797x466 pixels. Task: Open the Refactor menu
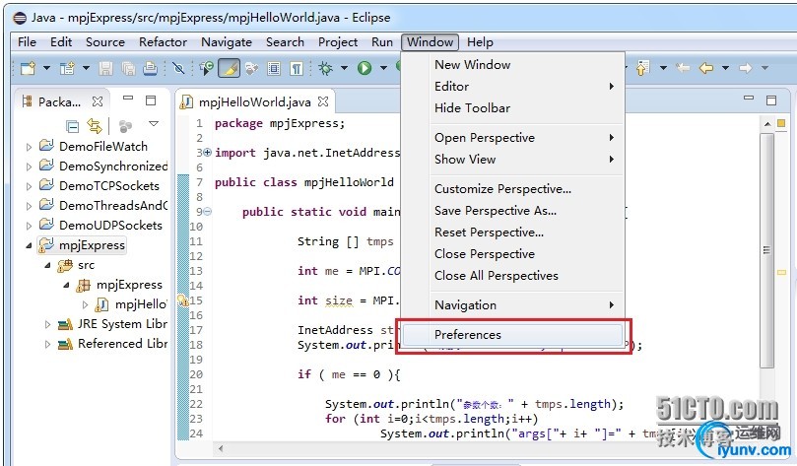[x=164, y=42]
